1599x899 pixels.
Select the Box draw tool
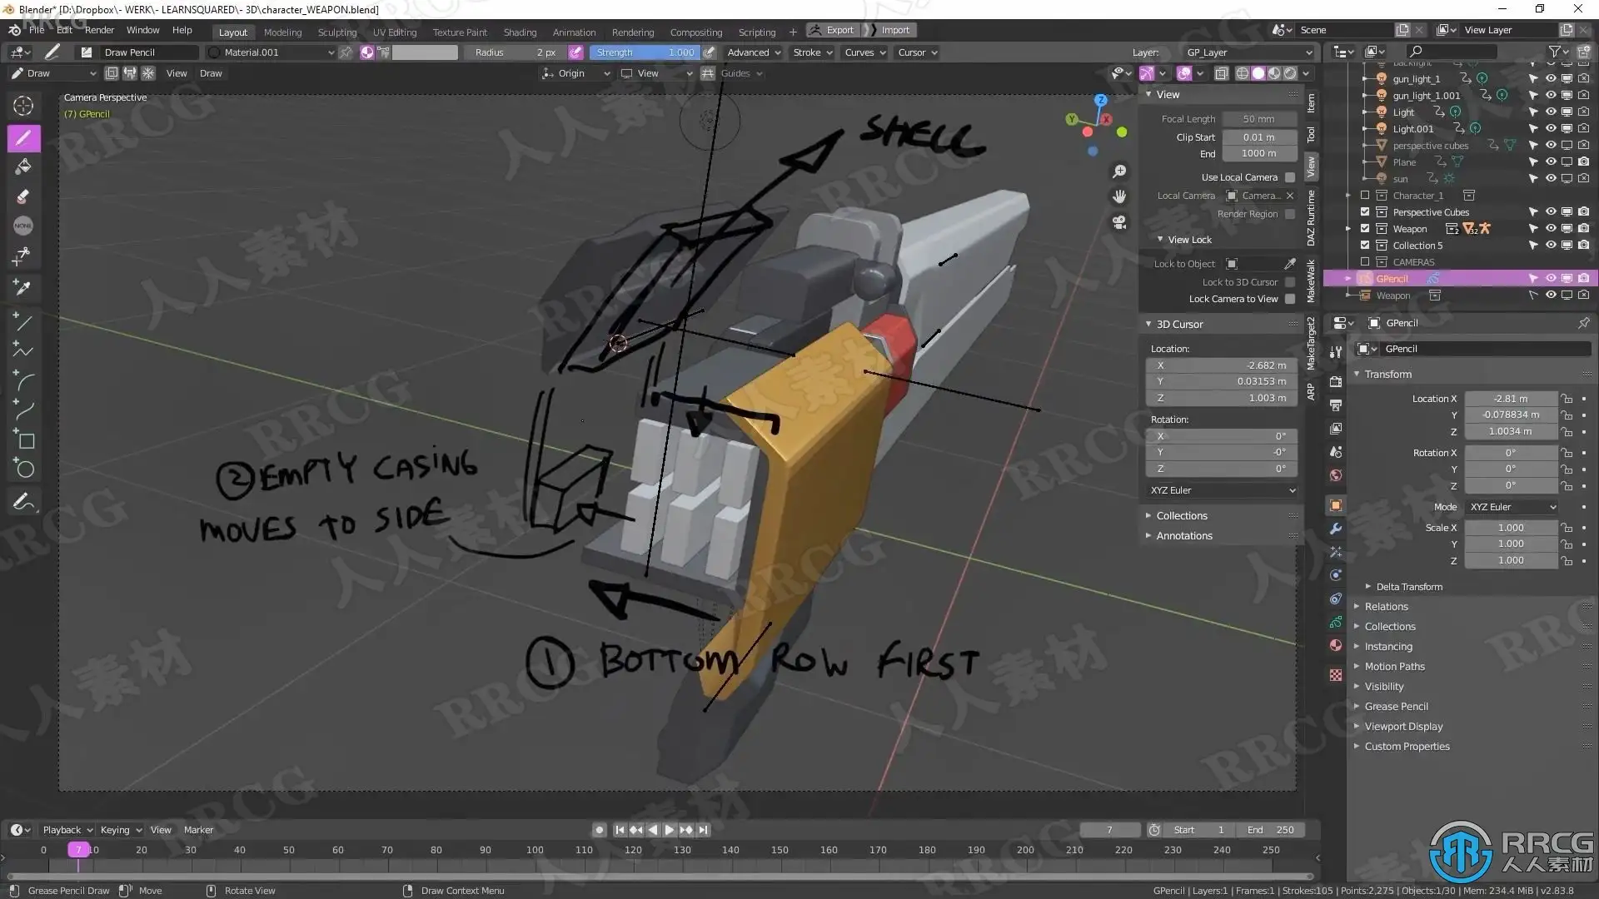(23, 440)
